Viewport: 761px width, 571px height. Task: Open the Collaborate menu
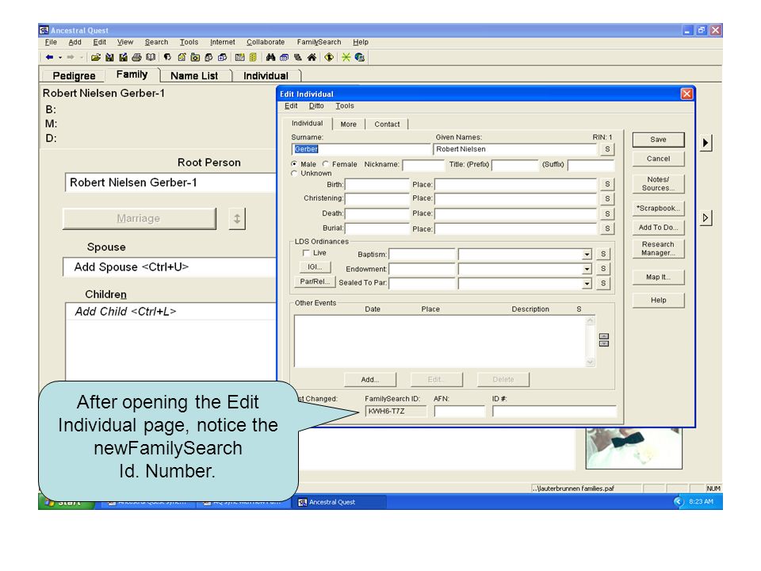(x=266, y=42)
